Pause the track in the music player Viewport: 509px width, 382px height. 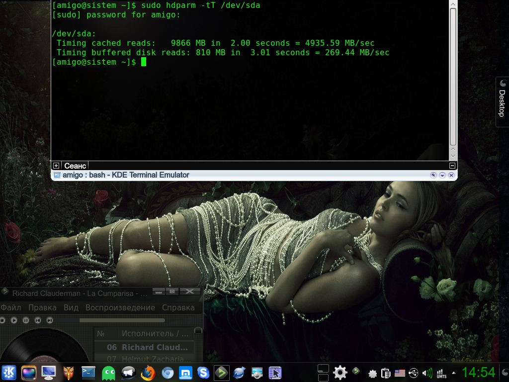tap(26, 320)
